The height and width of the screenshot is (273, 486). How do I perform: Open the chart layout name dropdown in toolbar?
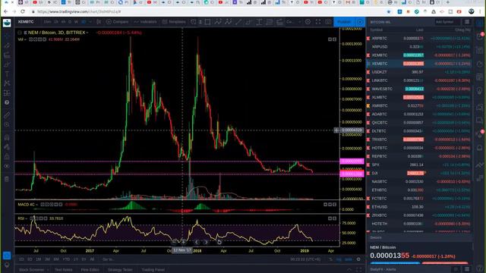tap(293, 22)
